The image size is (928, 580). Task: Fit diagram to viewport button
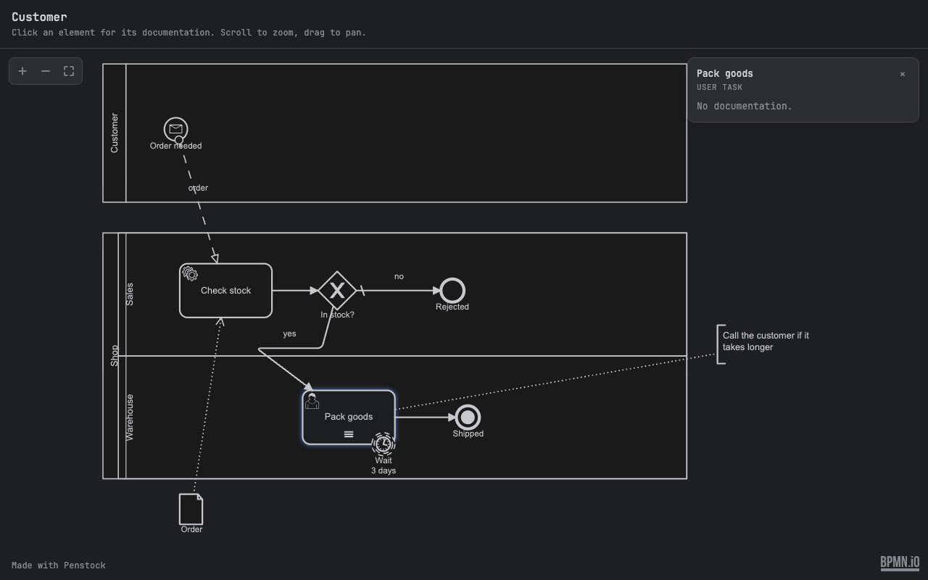pos(69,71)
